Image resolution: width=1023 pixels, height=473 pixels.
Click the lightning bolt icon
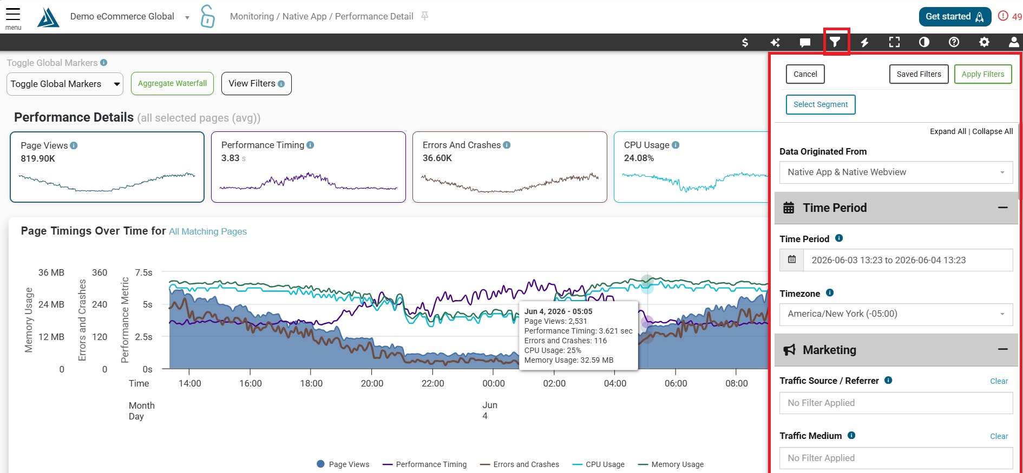[x=865, y=42]
